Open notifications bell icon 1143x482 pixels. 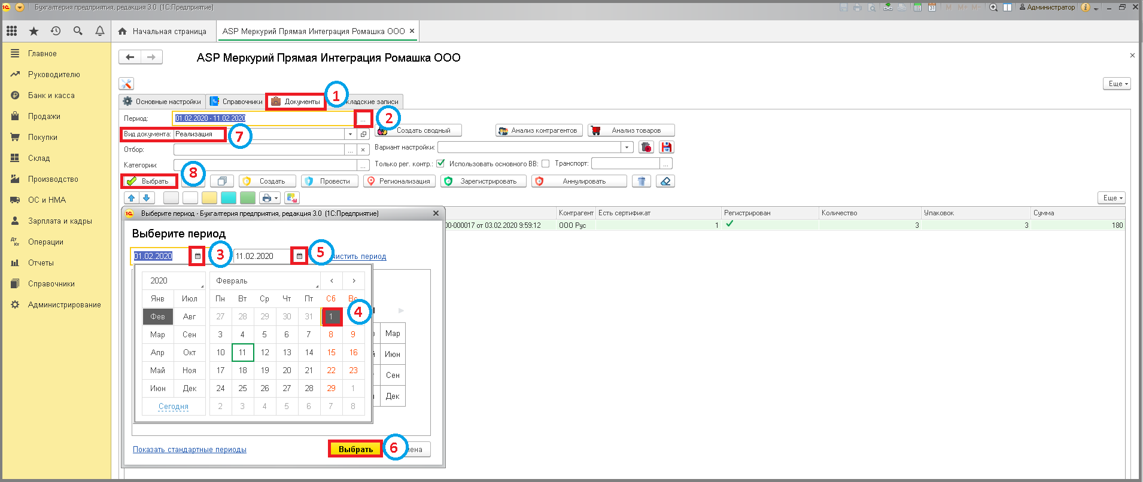[x=100, y=31]
